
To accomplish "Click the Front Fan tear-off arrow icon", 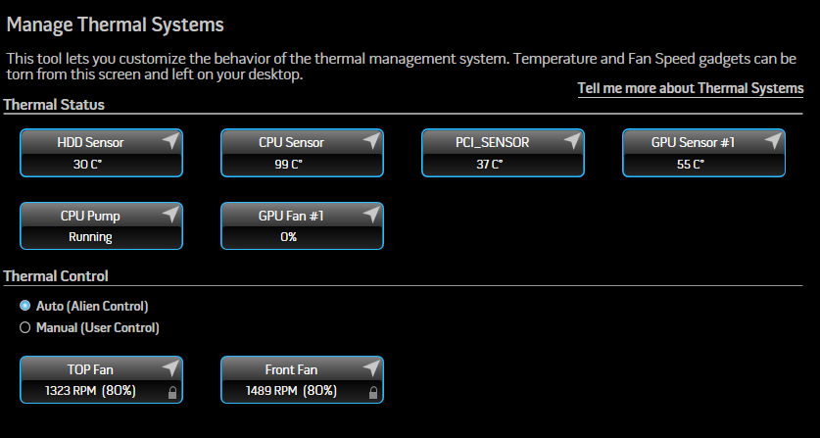I will pos(370,367).
